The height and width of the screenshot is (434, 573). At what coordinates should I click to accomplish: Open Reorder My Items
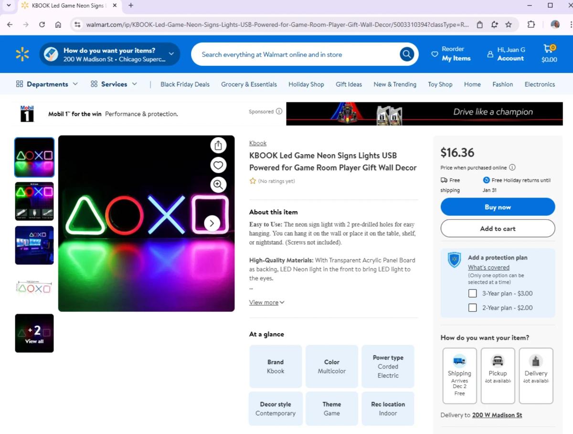click(451, 53)
